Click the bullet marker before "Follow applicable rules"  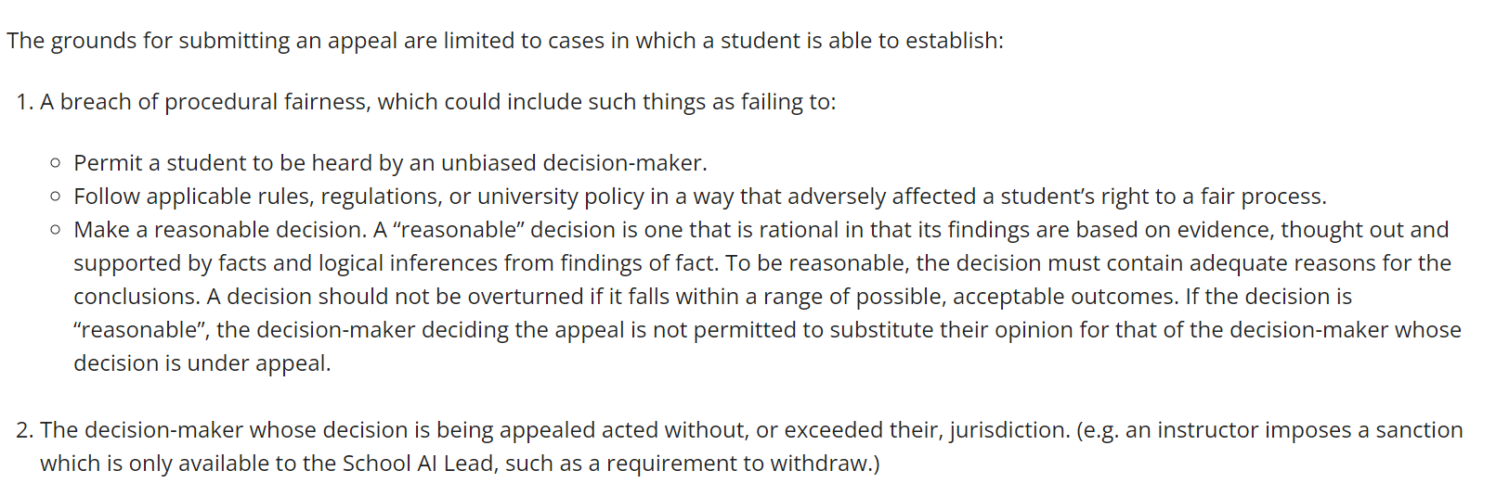(56, 197)
